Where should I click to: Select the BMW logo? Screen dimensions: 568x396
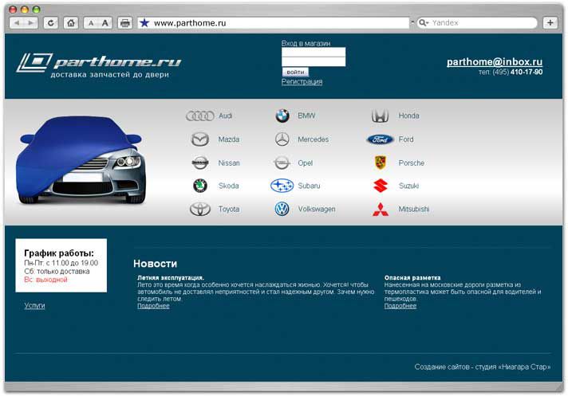(282, 116)
